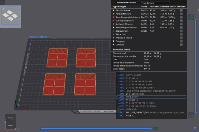This screenshot has width=199, height=132.
Task: Click the Paroi extérieure orange color swatch
Action: click(113, 14)
